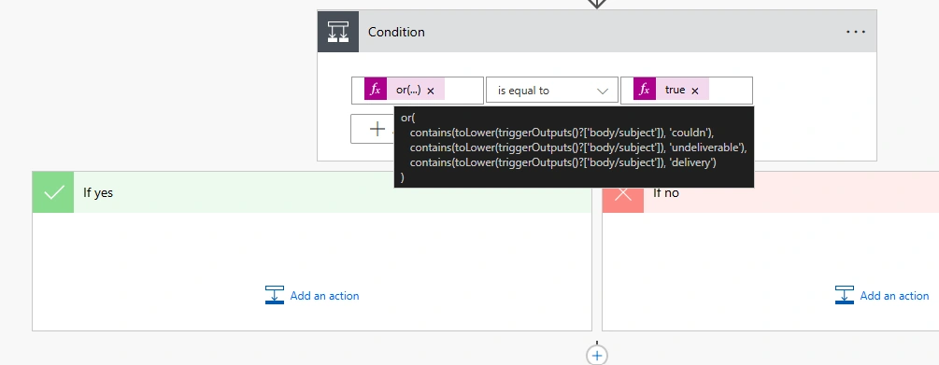Click the insert step plus below condition
939x365 pixels.
click(596, 355)
